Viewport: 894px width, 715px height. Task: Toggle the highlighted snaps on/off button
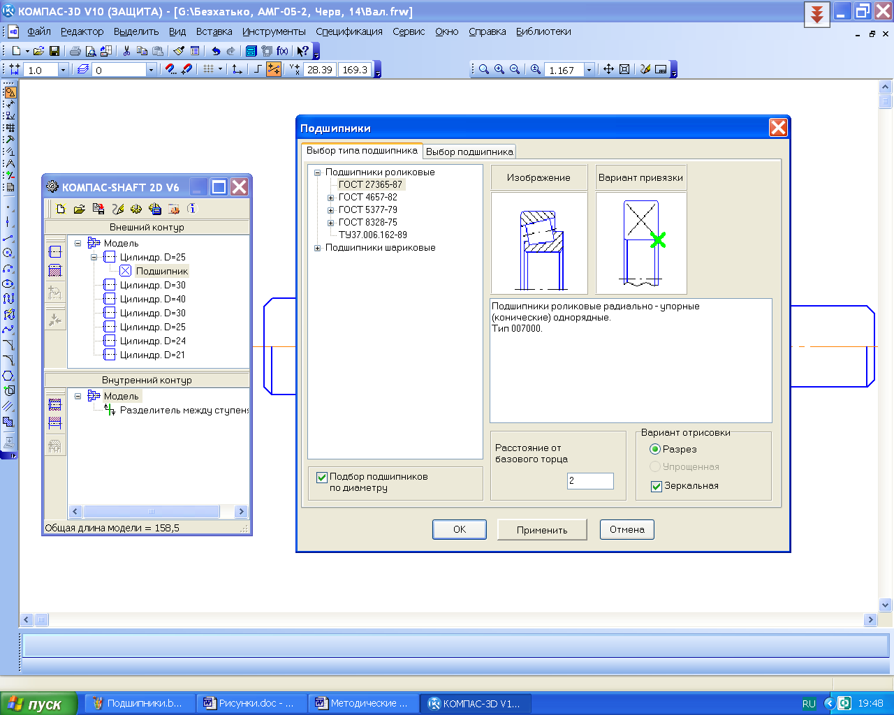pyautogui.click(x=274, y=70)
